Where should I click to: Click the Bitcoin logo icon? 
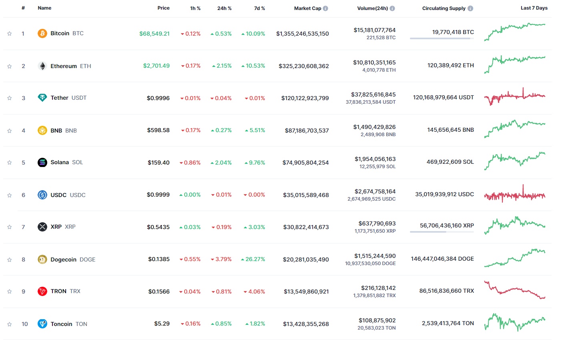click(x=42, y=33)
